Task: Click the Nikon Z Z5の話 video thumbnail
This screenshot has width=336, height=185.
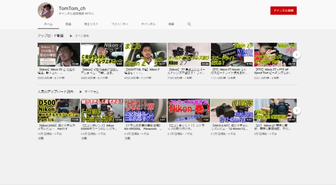Action: click(x=59, y=55)
